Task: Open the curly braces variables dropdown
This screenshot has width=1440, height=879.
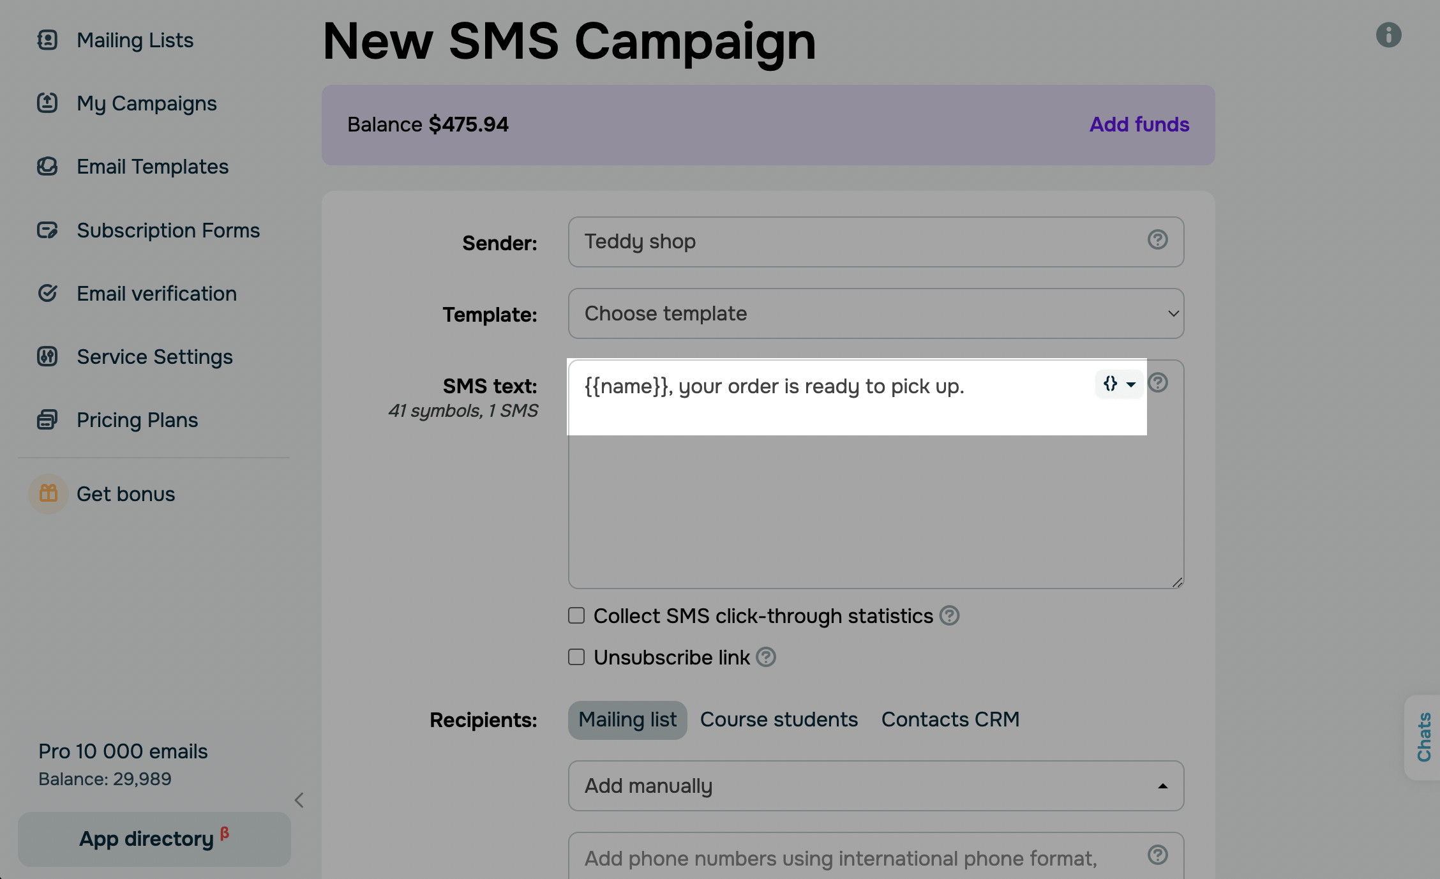Action: click(x=1119, y=384)
